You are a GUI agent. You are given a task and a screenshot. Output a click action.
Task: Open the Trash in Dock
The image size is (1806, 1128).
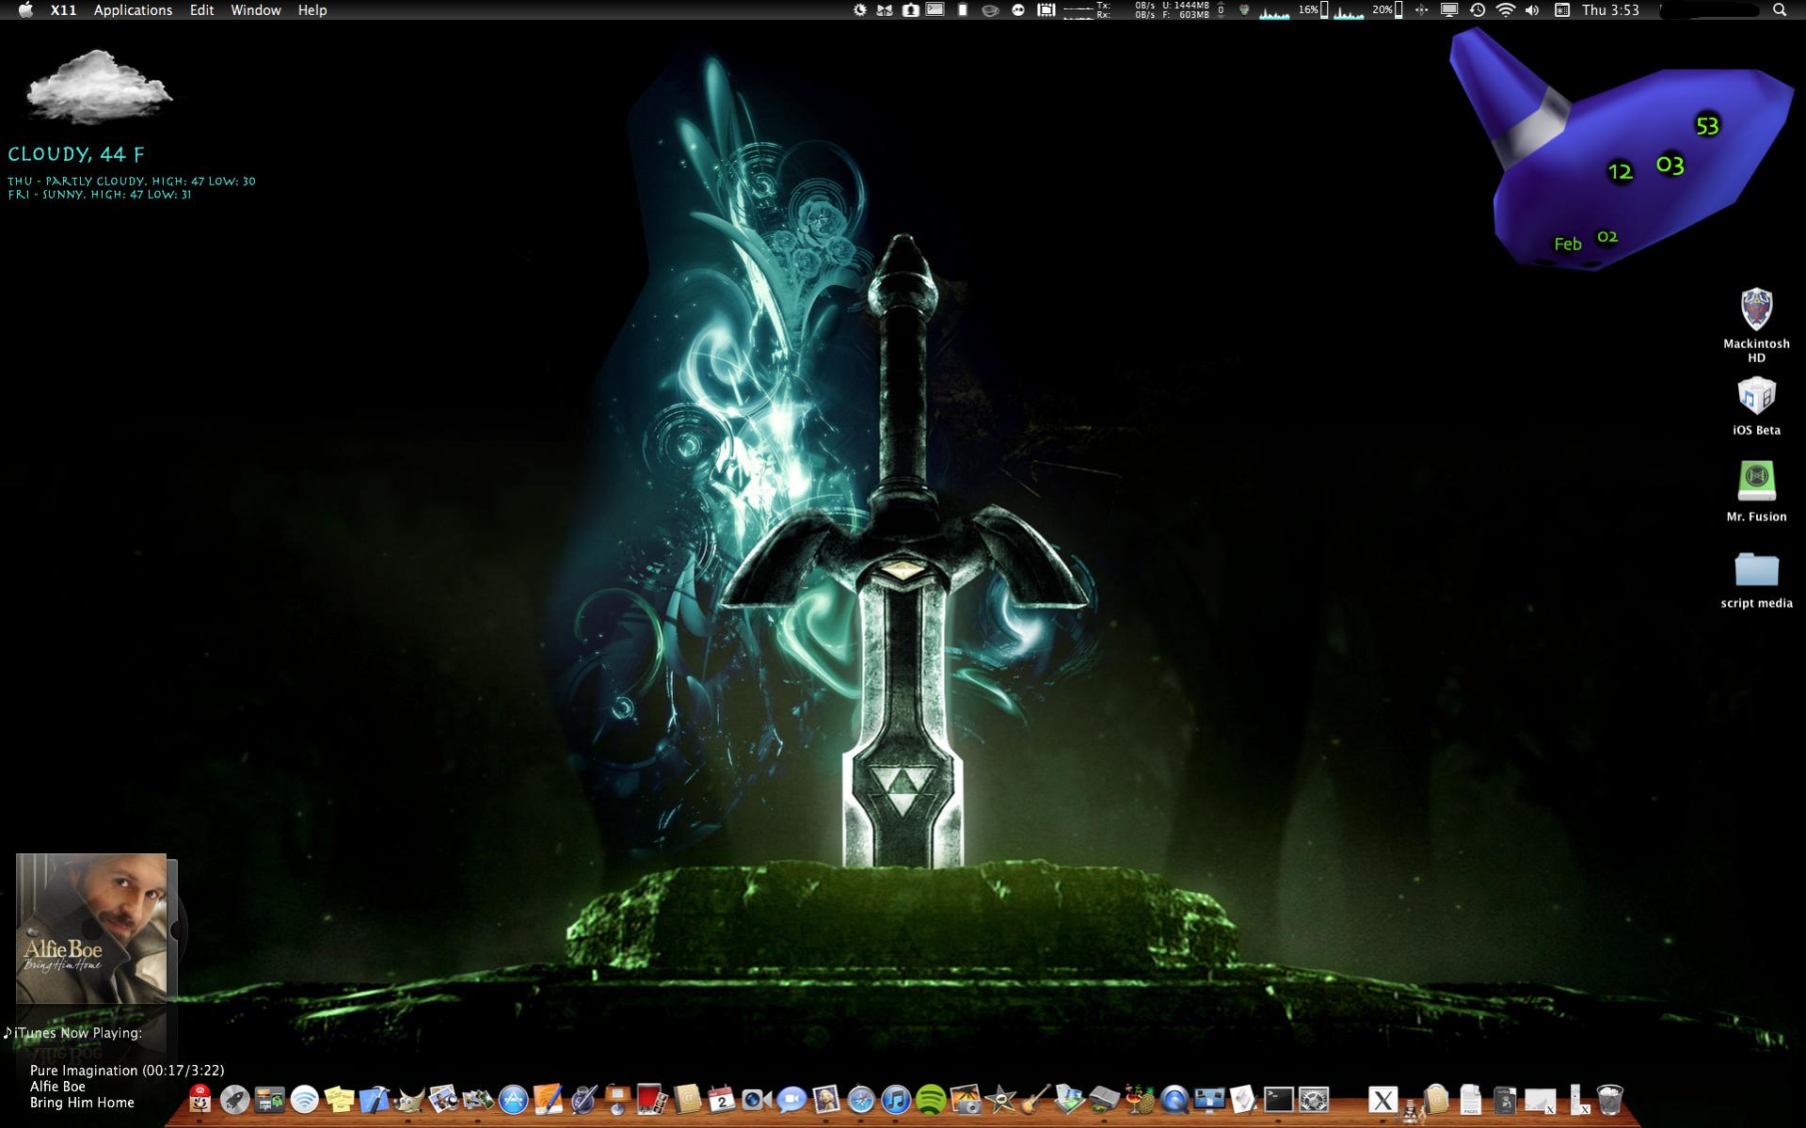pyautogui.click(x=1609, y=1099)
